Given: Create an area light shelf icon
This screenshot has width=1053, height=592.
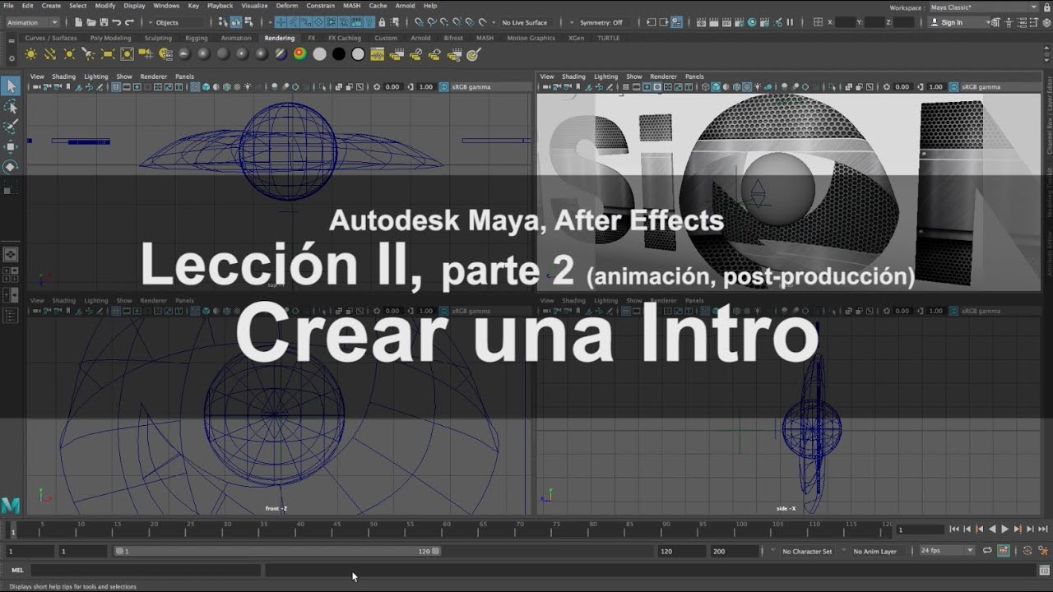Looking at the screenshot, I should pyautogui.click(x=108, y=54).
